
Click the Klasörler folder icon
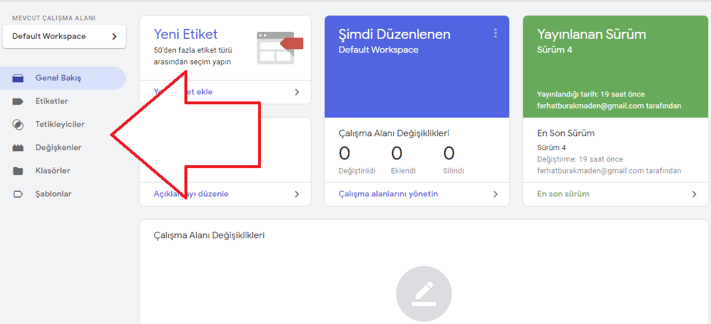18,171
